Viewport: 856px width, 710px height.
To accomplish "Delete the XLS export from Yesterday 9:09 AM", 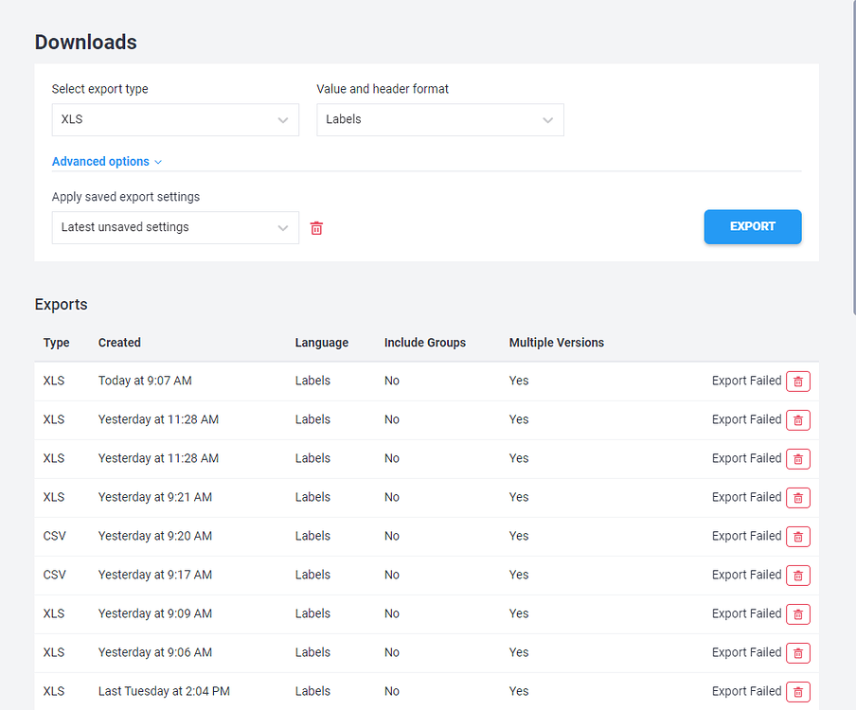I will click(797, 614).
